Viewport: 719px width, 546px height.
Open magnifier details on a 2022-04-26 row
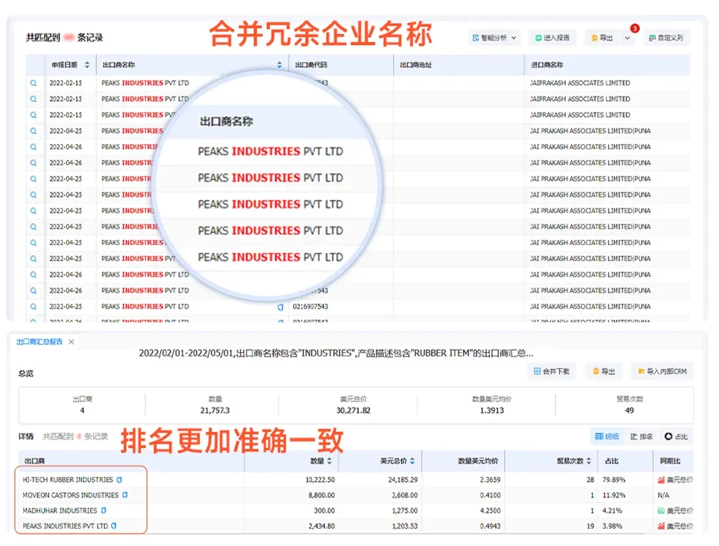coord(34,146)
